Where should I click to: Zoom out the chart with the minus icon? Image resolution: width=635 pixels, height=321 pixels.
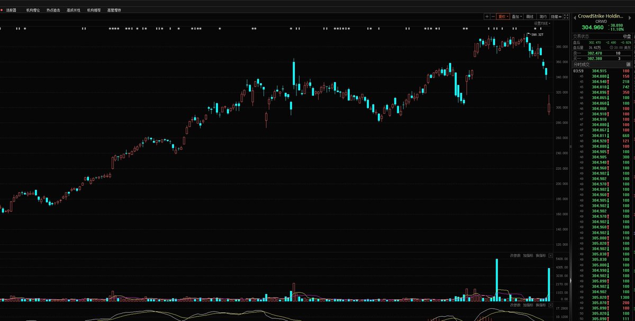(493, 16)
